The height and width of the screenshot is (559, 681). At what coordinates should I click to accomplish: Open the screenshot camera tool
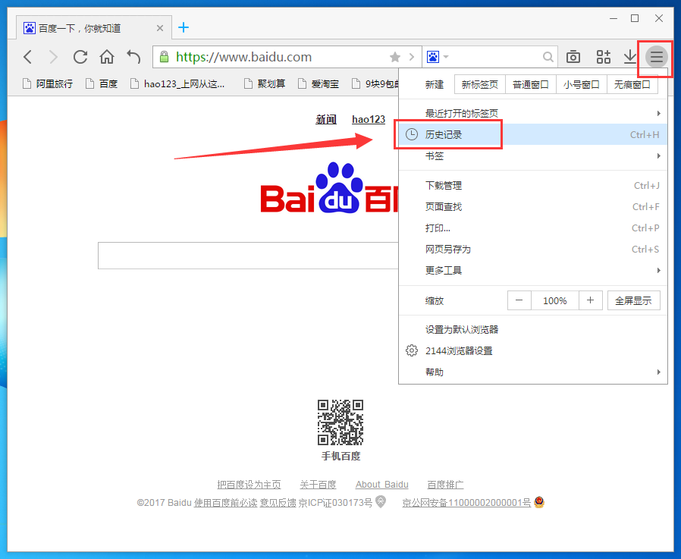(573, 57)
